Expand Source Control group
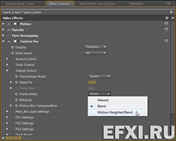The width and height of the screenshot is (176, 141). (x=7, y=59)
